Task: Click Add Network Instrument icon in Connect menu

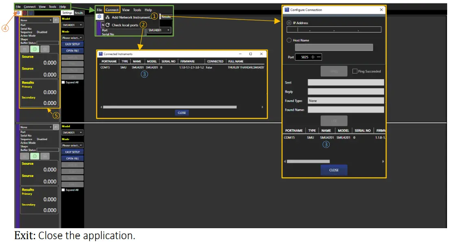Action: pyautogui.click(x=107, y=17)
